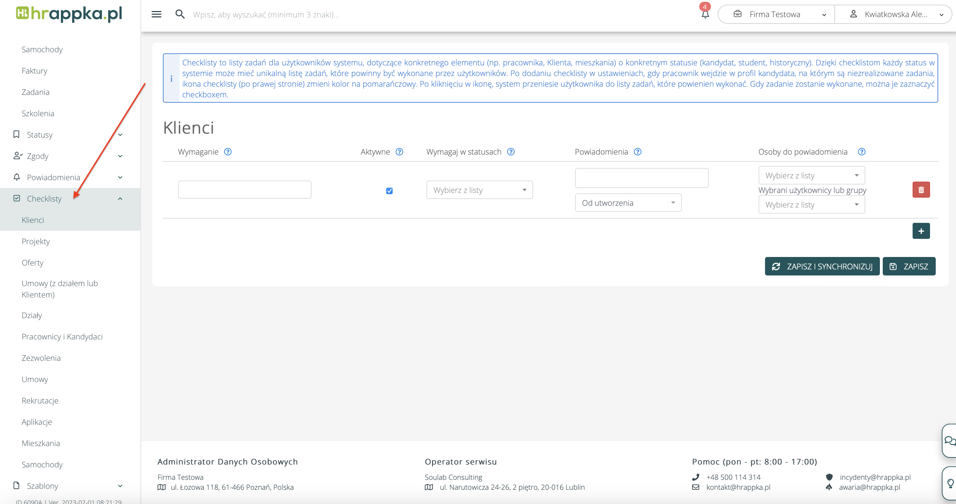956x504 pixels.
Task: Click help icon beside Osoby do powiadomienia
Action: tap(861, 152)
